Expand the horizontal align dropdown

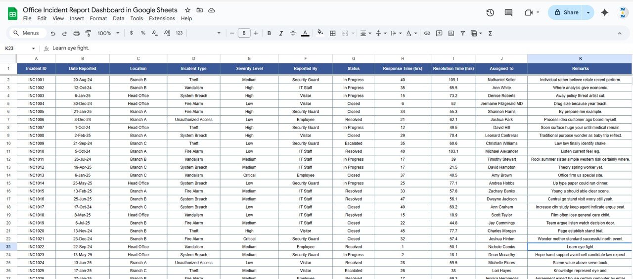click(x=365, y=33)
